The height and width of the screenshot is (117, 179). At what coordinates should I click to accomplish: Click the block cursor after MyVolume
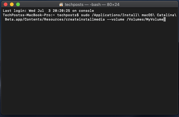tap(164, 19)
